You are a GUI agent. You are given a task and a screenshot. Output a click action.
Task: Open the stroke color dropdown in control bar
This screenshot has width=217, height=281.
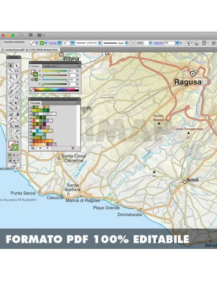pyautogui.click(x=46, y=43)
